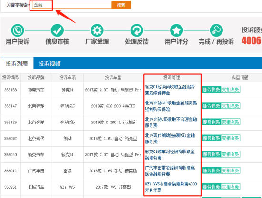This screenshot has width=262, height=198.
Task: Click the 典型问题 column header
Action: (240, 77)
